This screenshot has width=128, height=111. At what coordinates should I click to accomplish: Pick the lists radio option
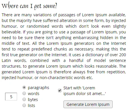click(24, 105)
